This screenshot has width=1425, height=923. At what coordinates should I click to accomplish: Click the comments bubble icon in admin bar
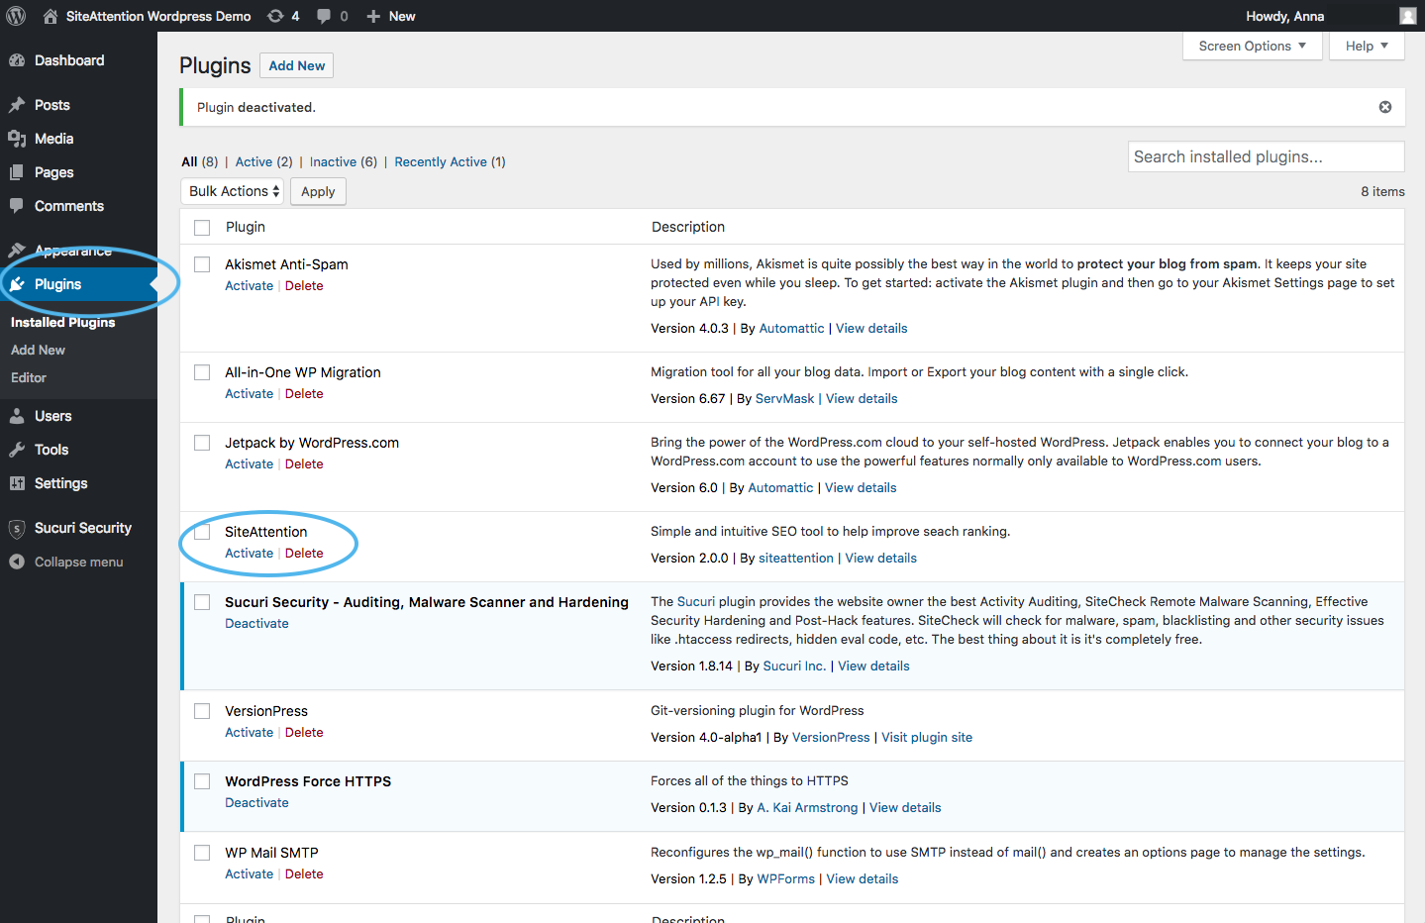click(x=324, y=16)
